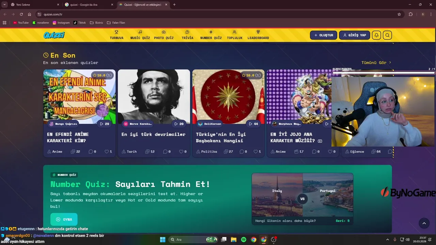Click the Anime category on first card
Screen dimensions: 436x245
point(55,151)
